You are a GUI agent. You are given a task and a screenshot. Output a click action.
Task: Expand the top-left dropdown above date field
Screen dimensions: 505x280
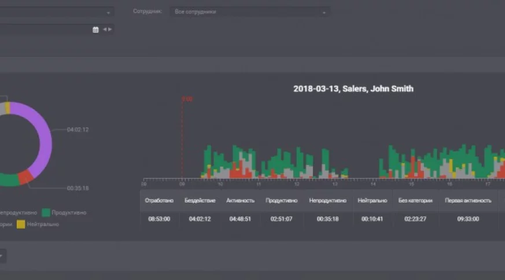pos(108,12)
